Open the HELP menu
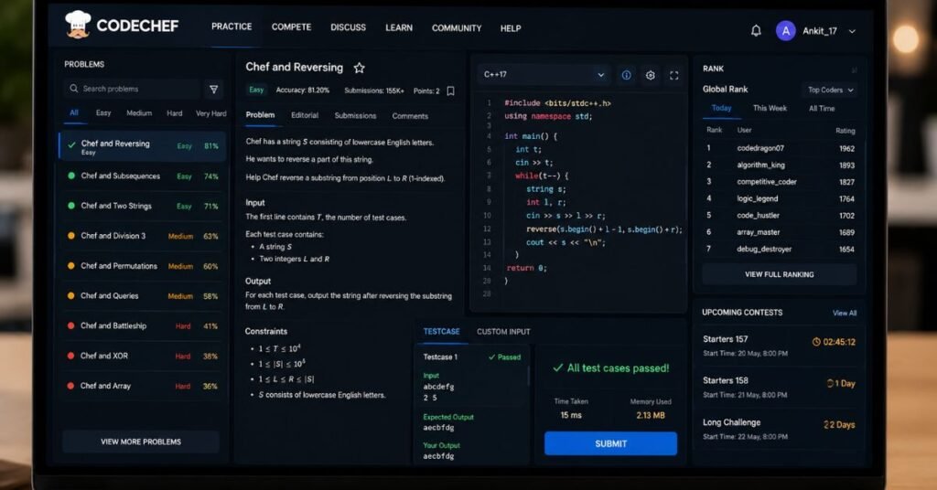The height and width of the screenshot is (490, 937). click(x=511, y=28)
